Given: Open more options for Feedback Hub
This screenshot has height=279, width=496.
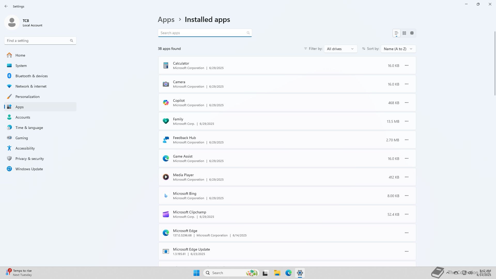Looking at the screenshot, I should pos(406,140).
